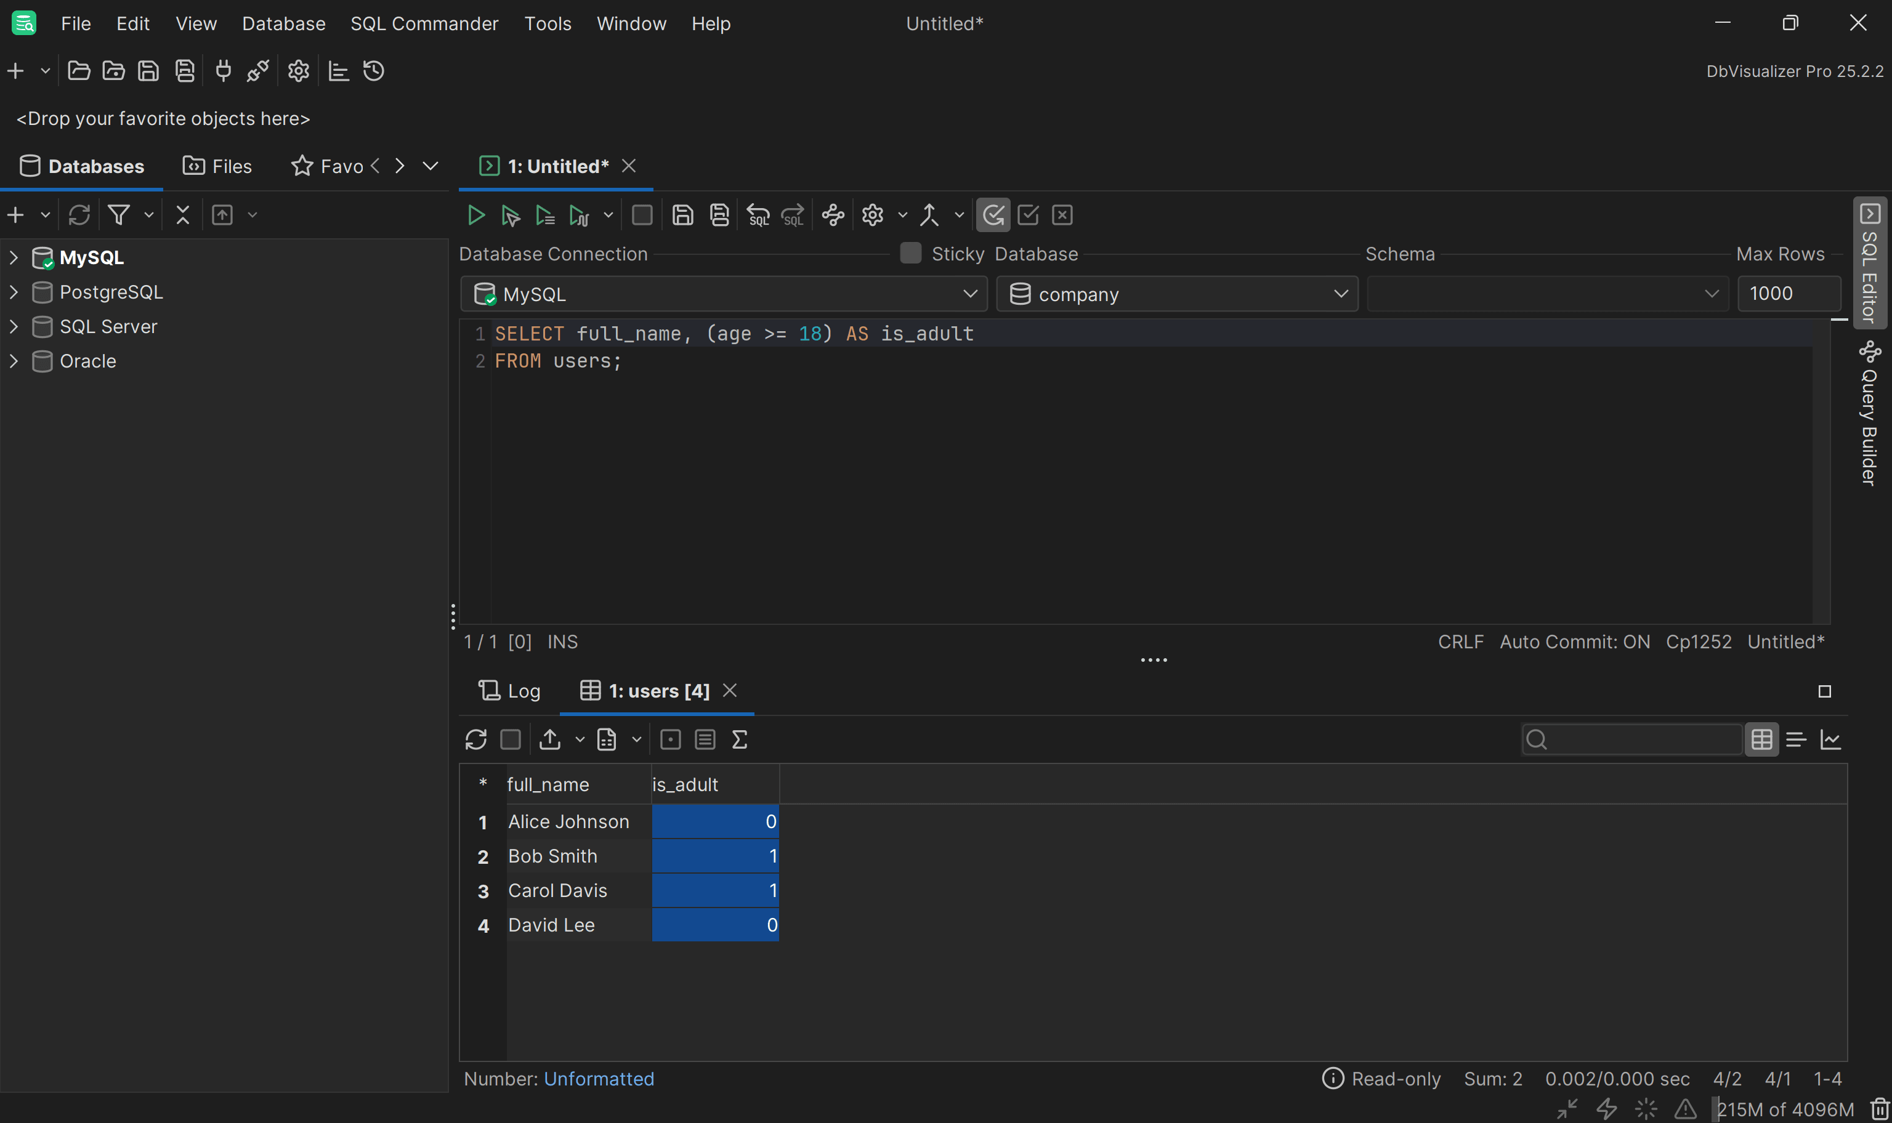This screenshot has width=1892, height=1123.
Task: Connect database plug icon
Action: [223, 71]
